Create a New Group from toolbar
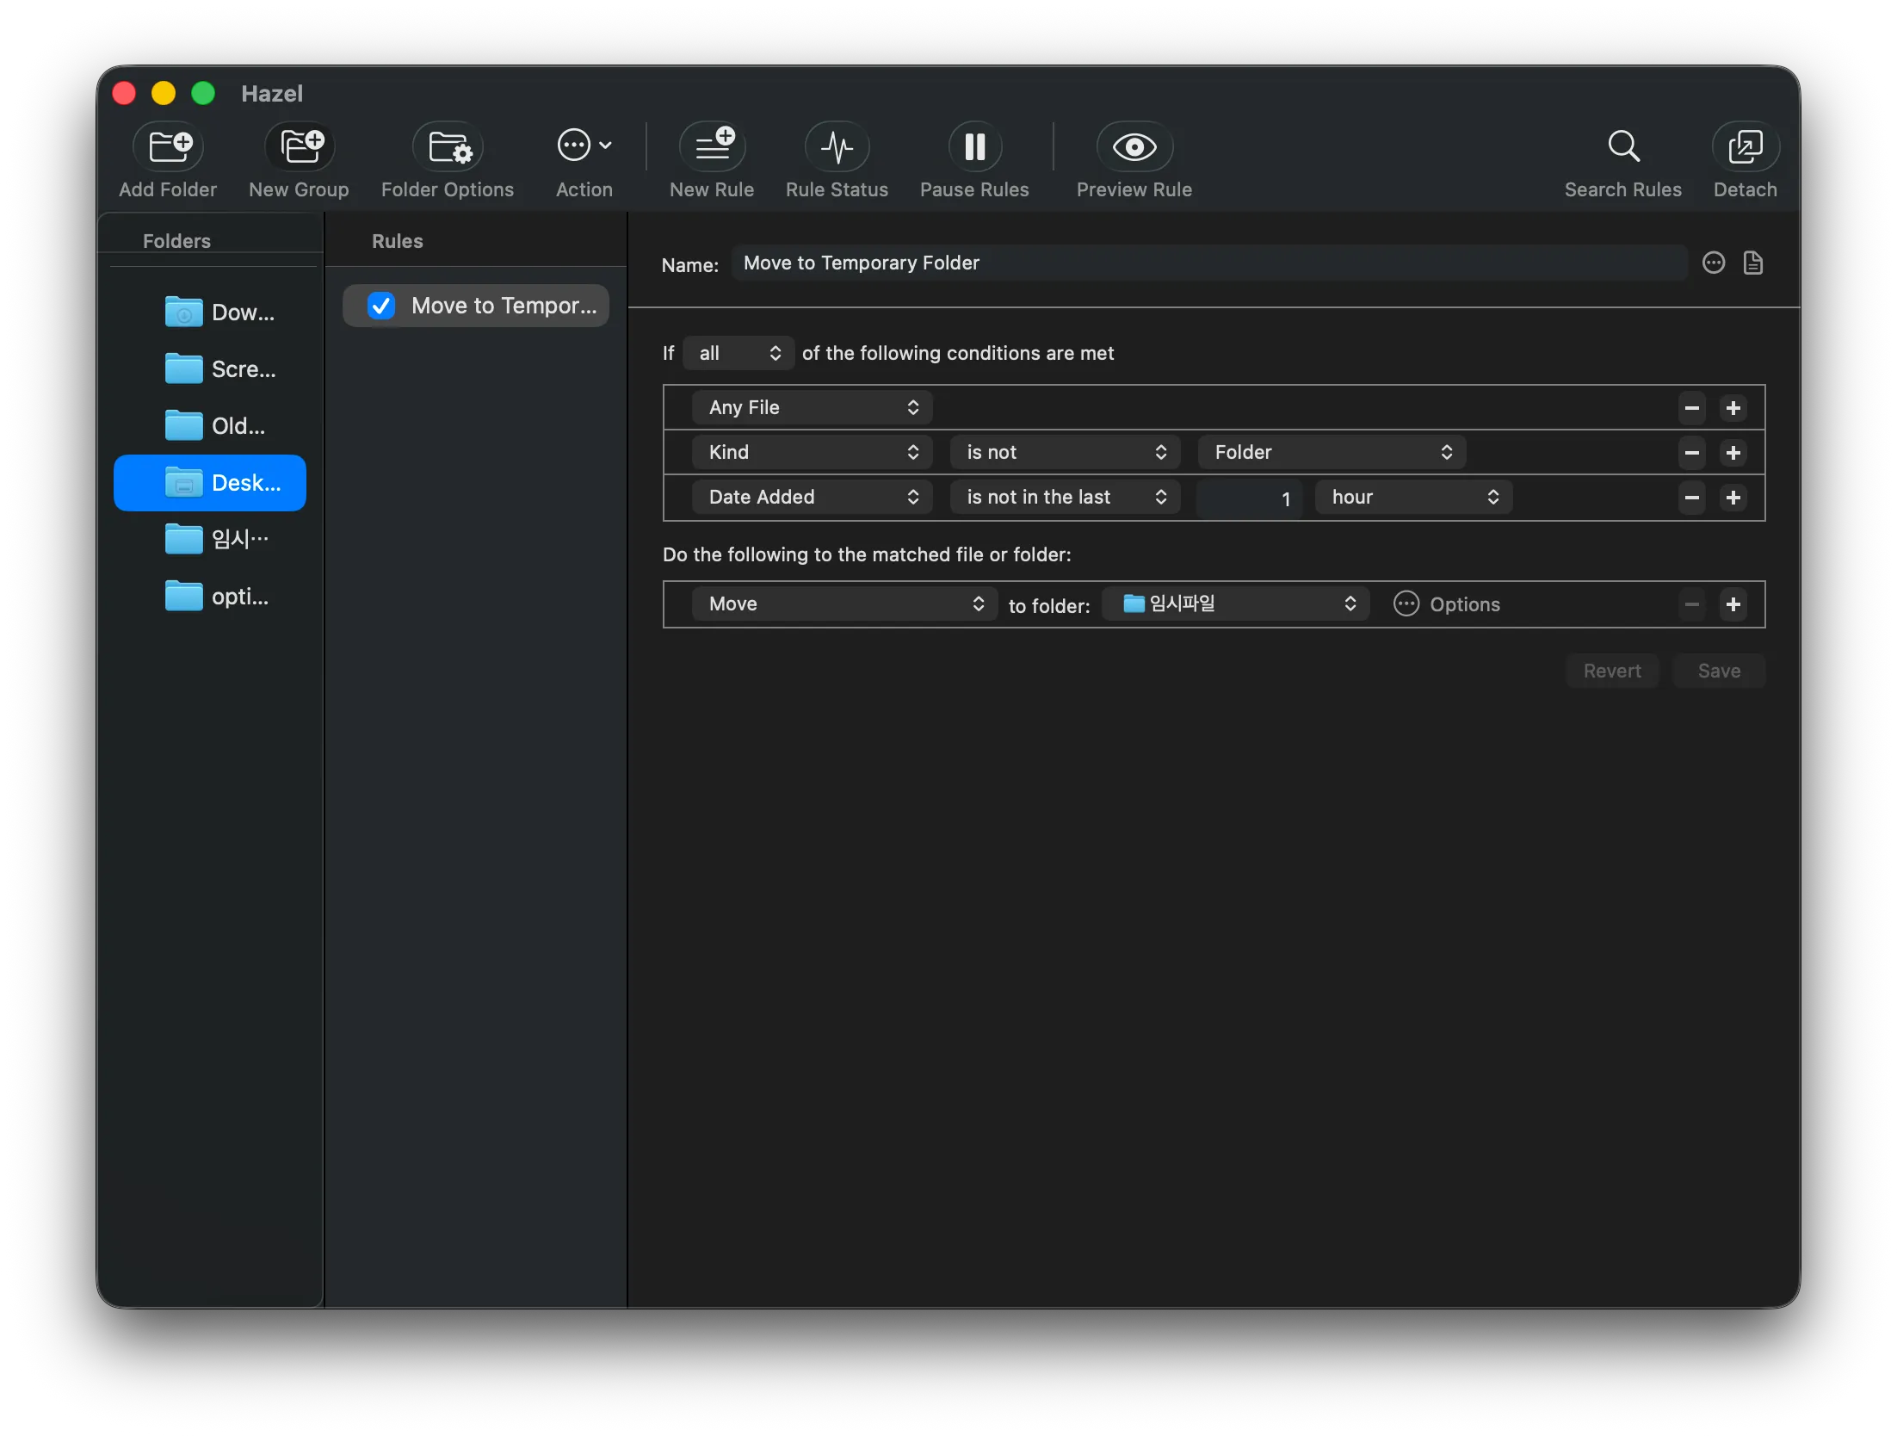The image size is (1897, 1436). [x=300, y=146]
